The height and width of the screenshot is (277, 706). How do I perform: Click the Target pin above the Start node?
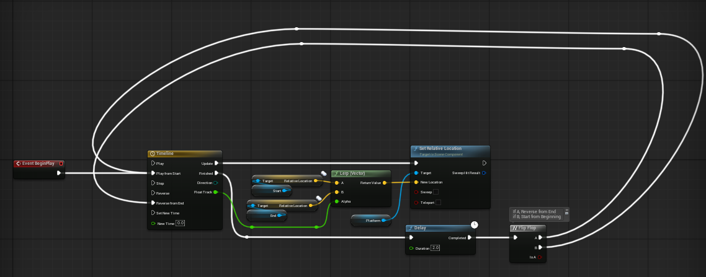pos(258,181)
